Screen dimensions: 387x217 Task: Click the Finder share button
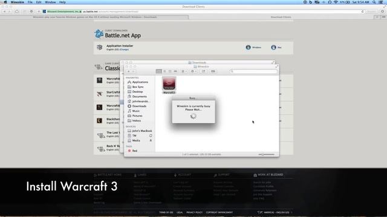pos(203,71)
